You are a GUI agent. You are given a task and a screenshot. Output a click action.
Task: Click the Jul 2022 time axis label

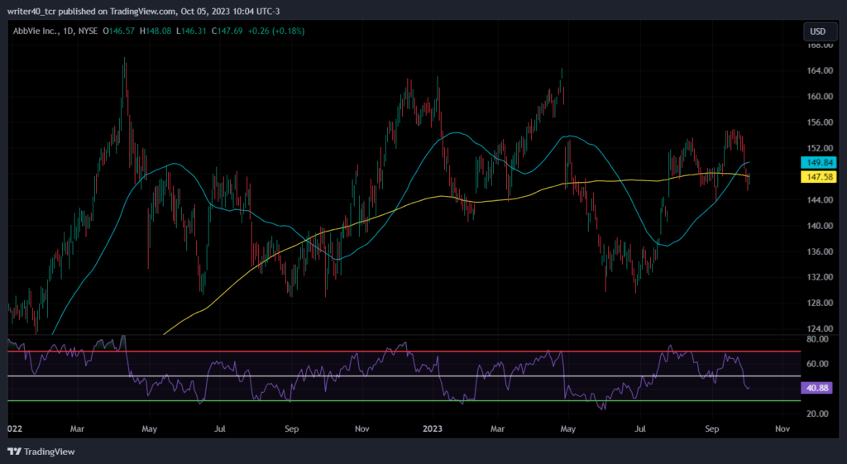click(x=220, y=429)
